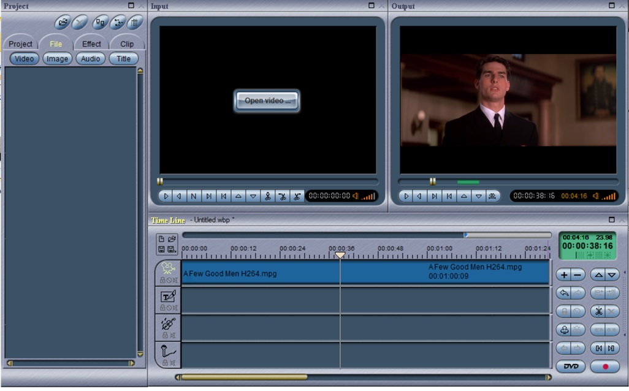The height and width of the screenshot is (391, 629).
Task: Select the audio track violin icon
Action: click(168, 324)
